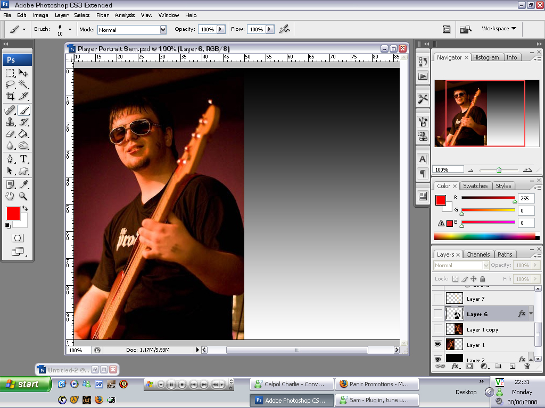Switch to the Channels tab
The height and width of the screenshot is (408, 545).
pyautogui.click(x=478, y=254)
